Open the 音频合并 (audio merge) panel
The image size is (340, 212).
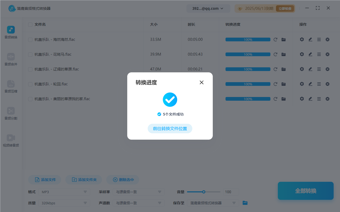(x=11, y=60)
